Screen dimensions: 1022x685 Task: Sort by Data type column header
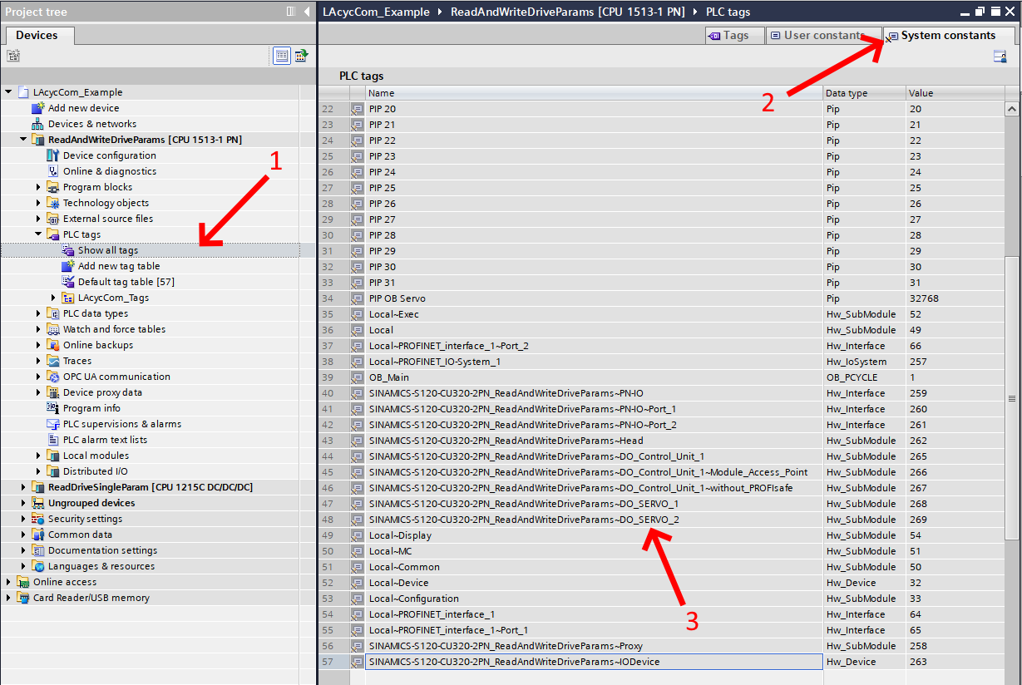[863, 93]
